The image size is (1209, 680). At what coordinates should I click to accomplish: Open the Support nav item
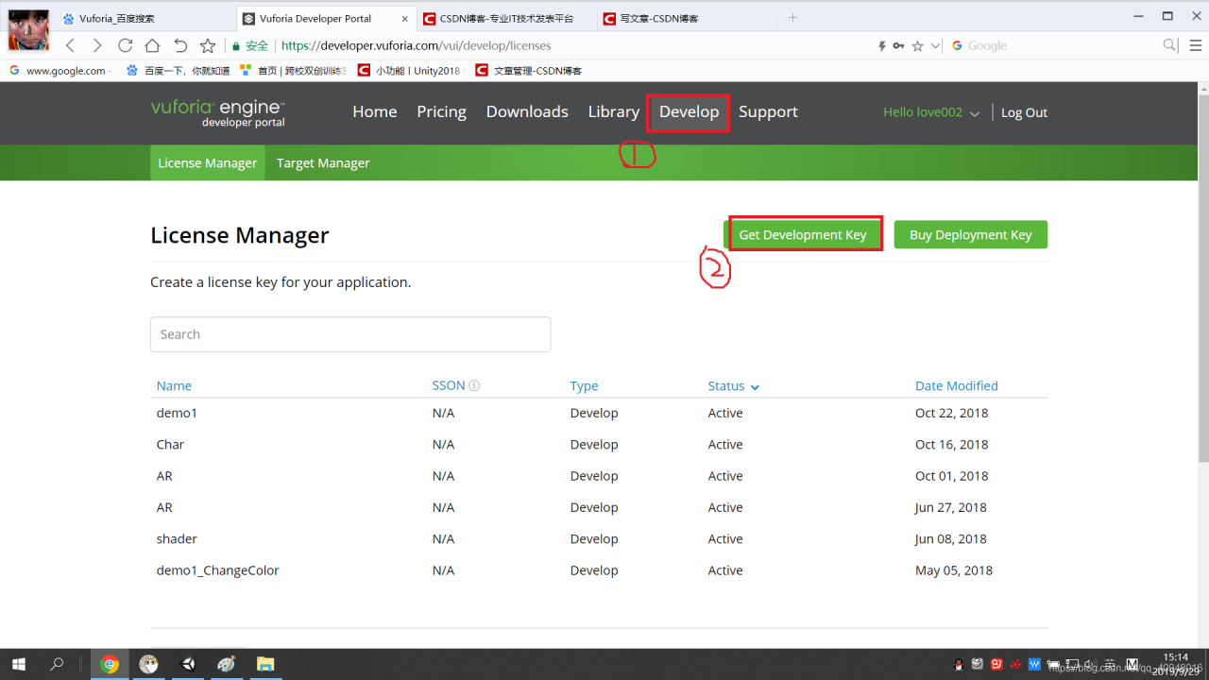click(768, 111)
